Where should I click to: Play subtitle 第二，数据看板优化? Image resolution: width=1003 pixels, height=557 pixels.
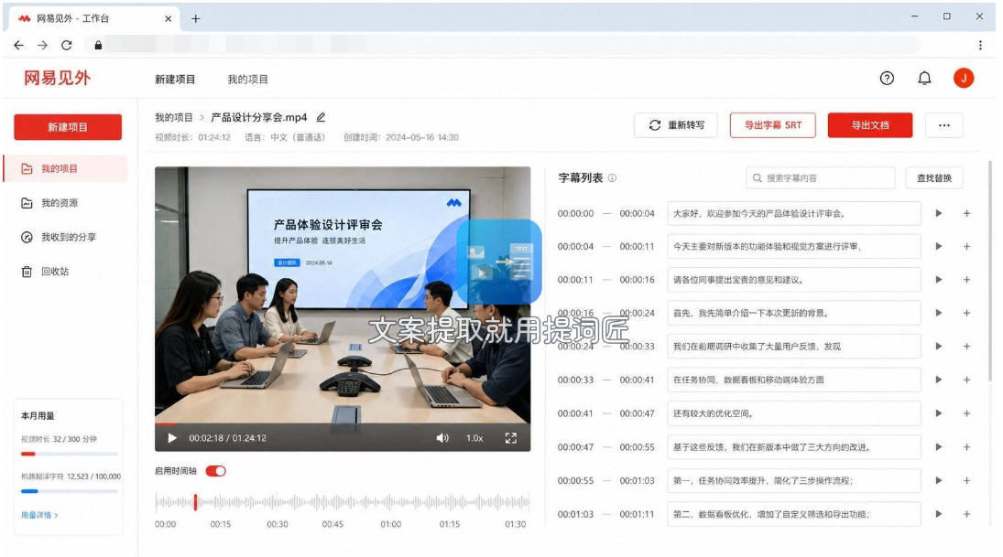coord(938,514)
